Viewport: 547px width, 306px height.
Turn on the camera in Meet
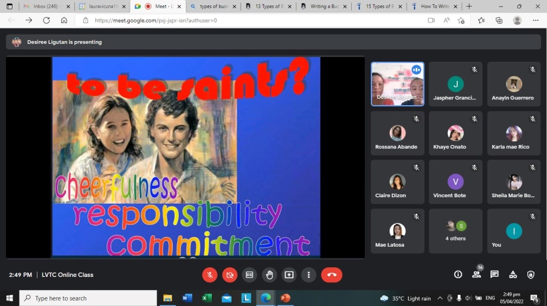(230, 275)
